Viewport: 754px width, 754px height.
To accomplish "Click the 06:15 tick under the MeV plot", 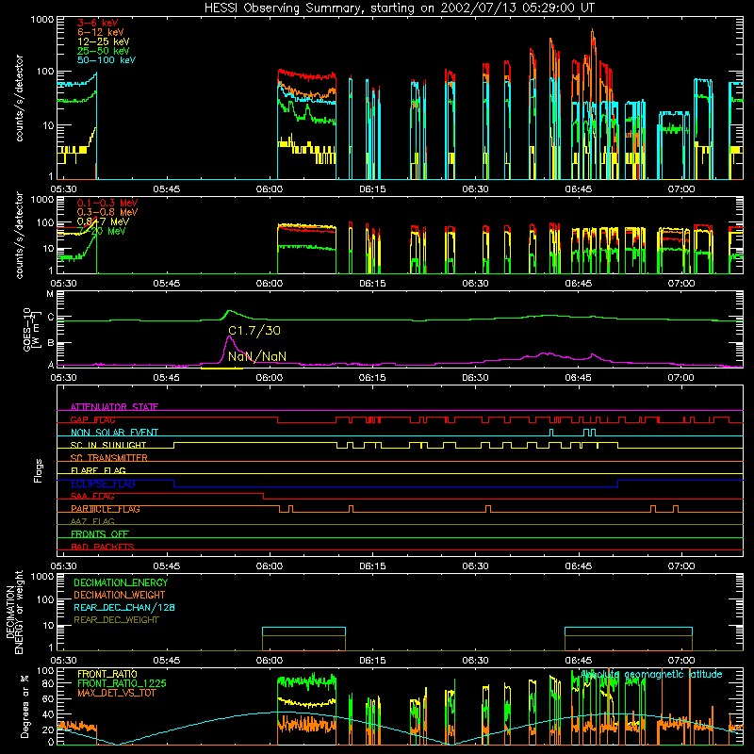I will (372, 284).
